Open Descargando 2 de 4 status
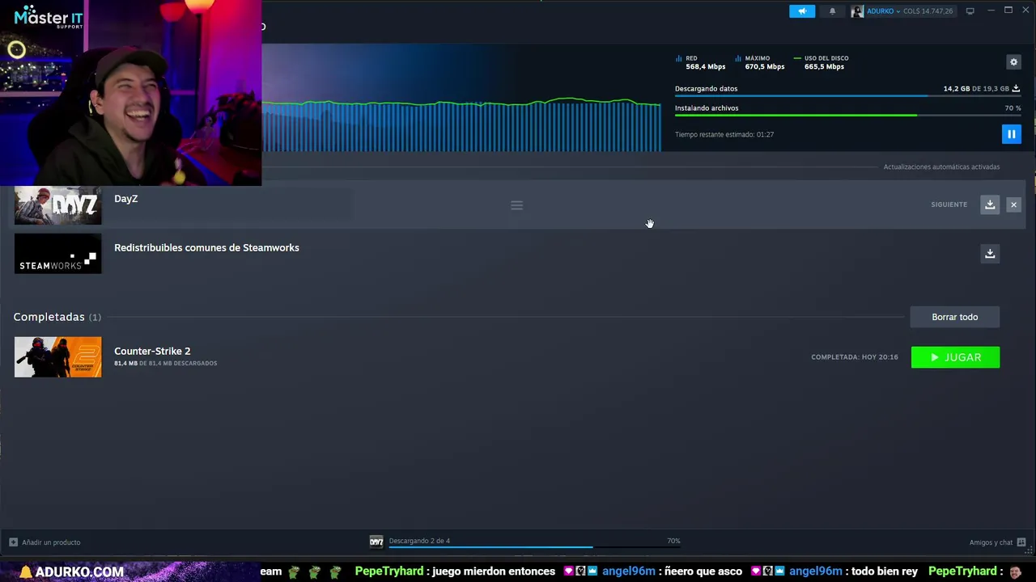1036x582 pixels. 419,541
